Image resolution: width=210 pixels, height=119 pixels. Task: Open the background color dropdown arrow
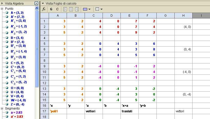pos(89,9)
